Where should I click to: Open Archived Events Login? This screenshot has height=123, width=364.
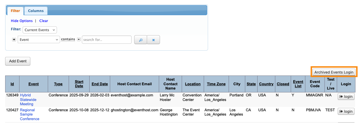pos(334,72)
